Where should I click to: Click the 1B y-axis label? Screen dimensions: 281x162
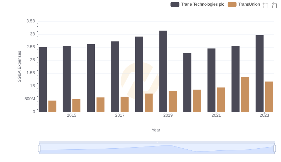pyautogui.click(x=32, y=86)
